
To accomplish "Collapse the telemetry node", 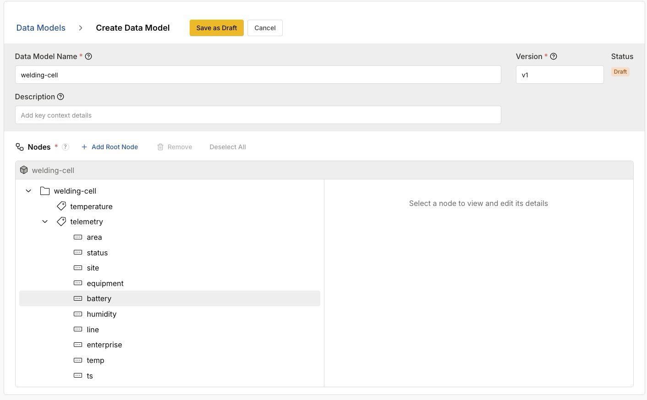I will (45, 222).
